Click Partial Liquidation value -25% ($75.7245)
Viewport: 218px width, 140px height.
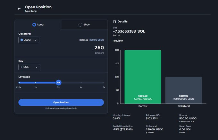pyautogui.click(x=122, y=129)
